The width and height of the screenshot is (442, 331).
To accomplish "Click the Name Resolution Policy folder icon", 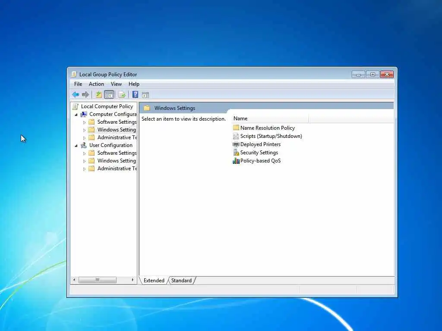I will pos(236,128).
